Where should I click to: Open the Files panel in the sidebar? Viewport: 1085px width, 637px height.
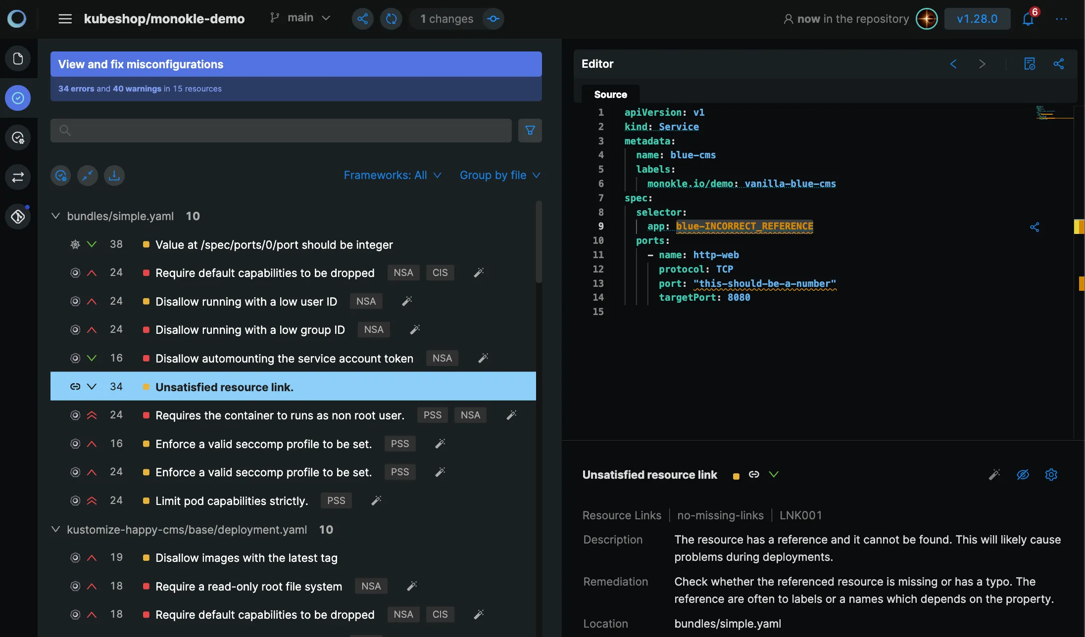pos(18,58)
